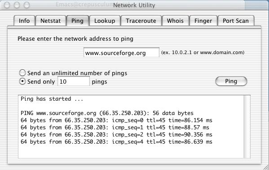
Task: Click the window resize grip corner
Action: pos(266,167)
